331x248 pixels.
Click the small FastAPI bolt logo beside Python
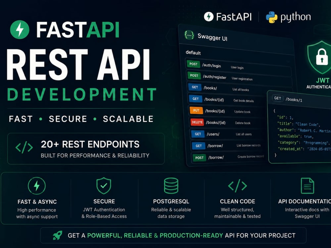tap(209, 17)
